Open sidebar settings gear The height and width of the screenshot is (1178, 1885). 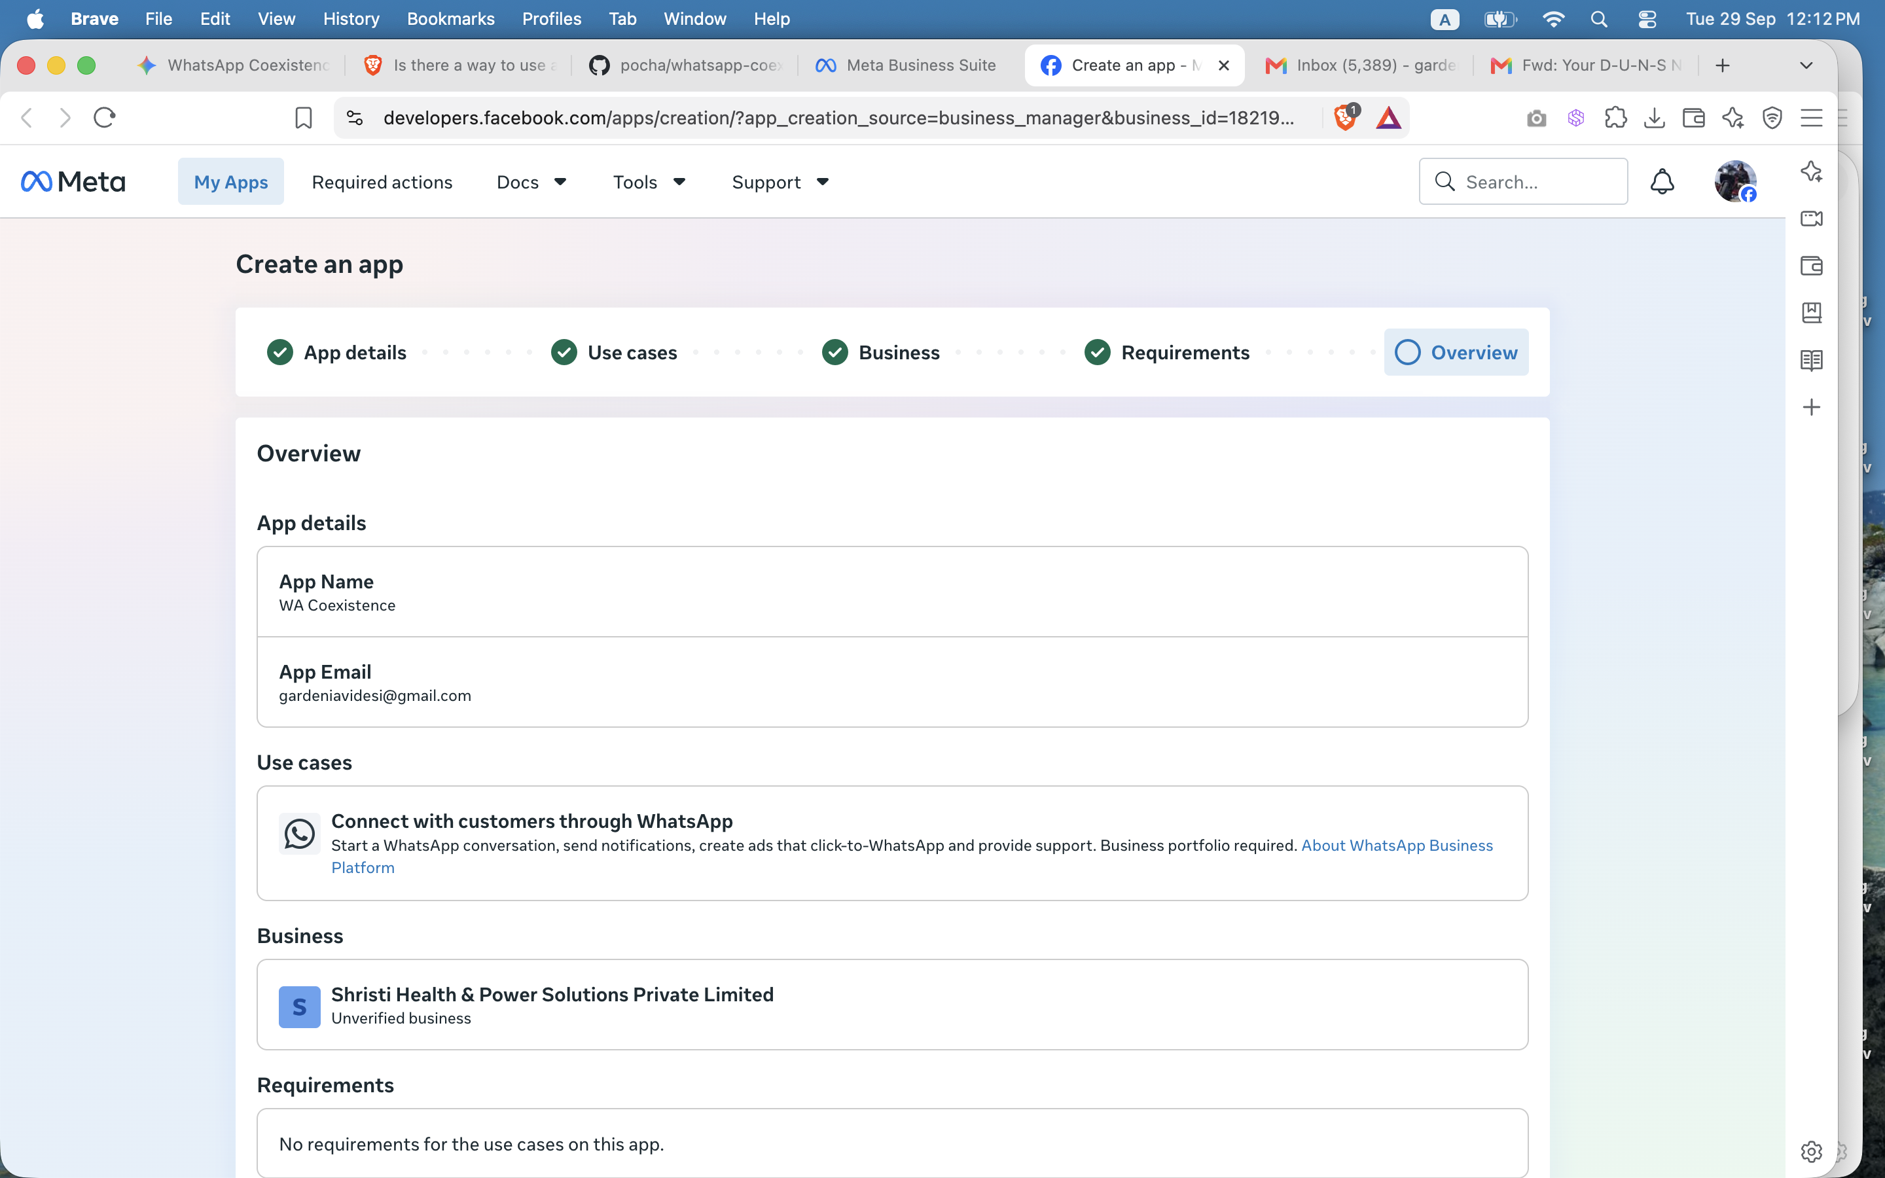click(1811, 1151)
